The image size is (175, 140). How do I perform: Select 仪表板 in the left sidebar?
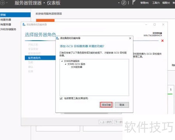click(x=15, y=15)
